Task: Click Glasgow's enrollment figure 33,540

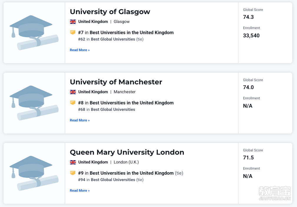Action: tap(251, 36)
